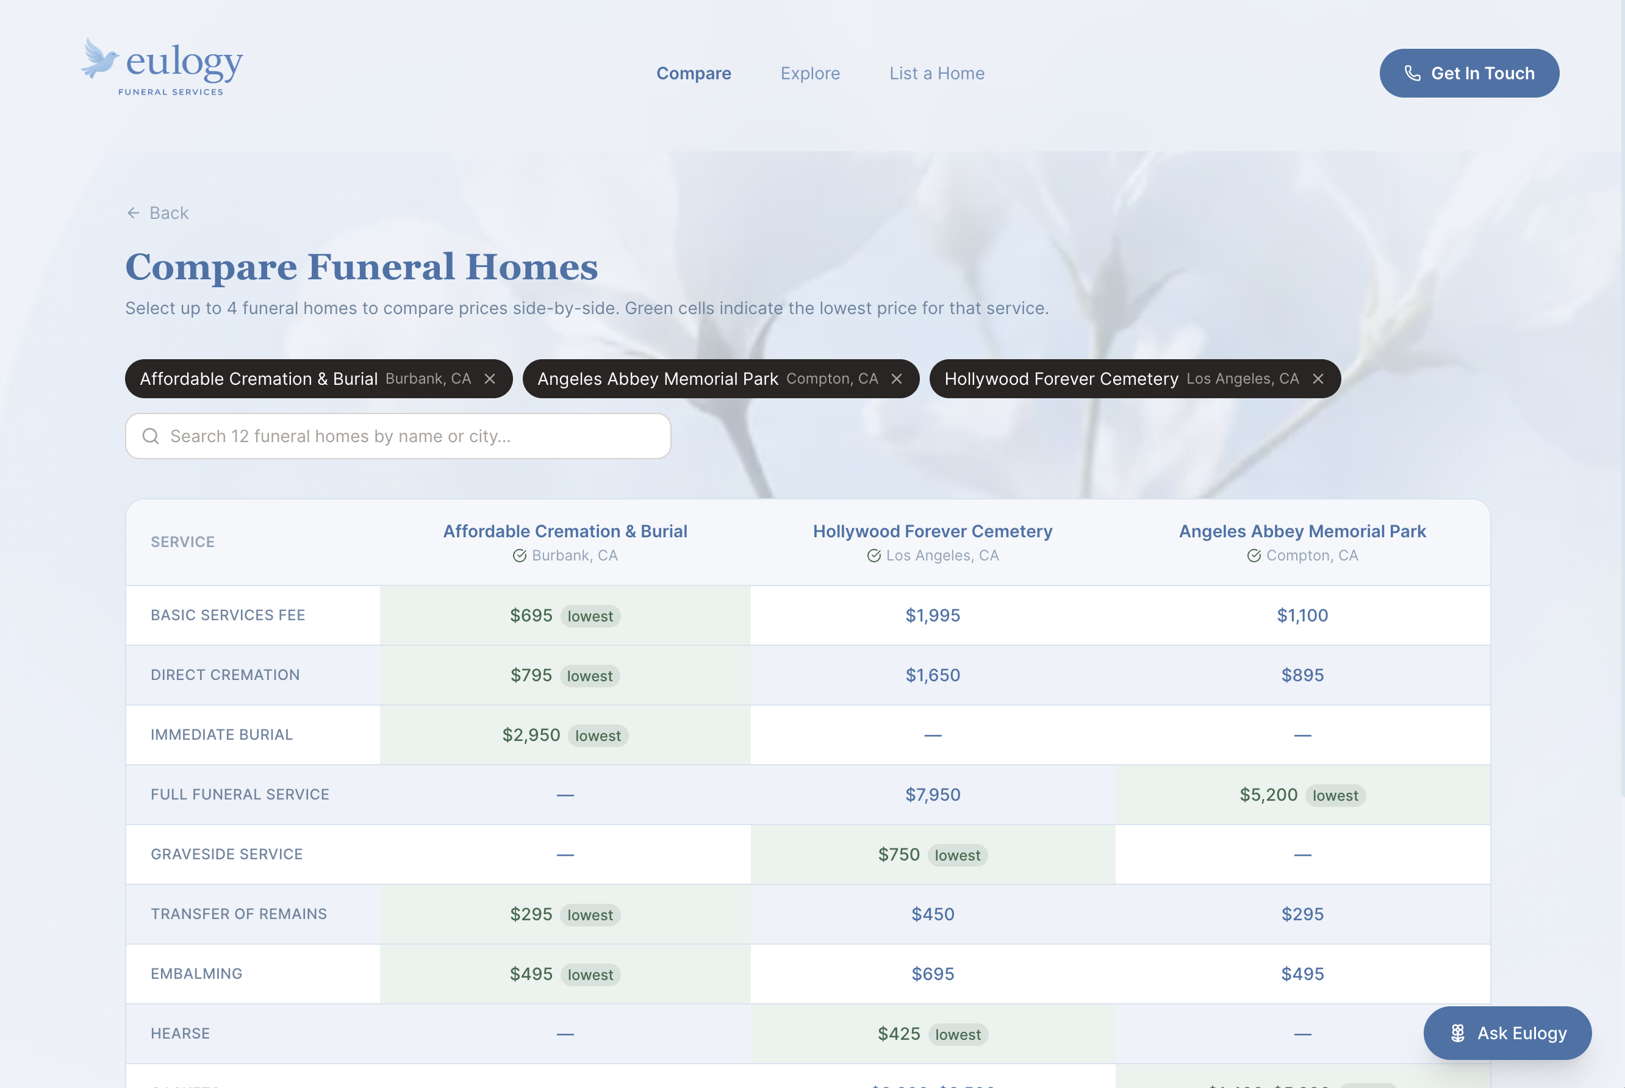
Task: Focus the funeral homes search field
Action: pyautogui.click(x=409, y=436)
